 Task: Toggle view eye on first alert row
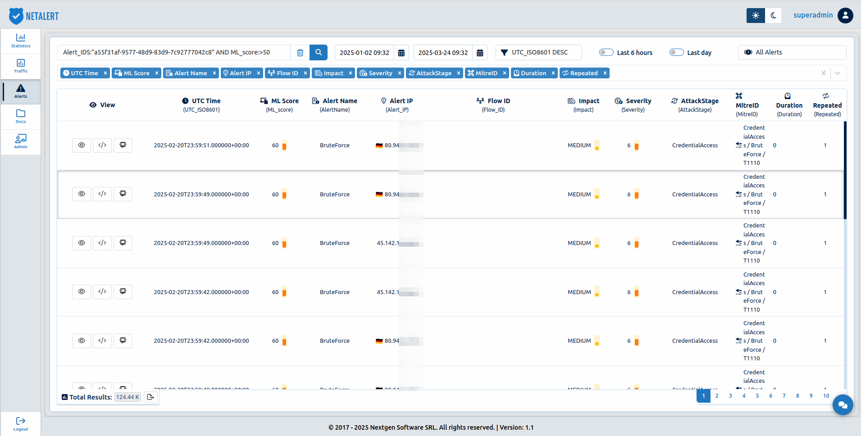pyautogui.click(x=82, y=145)
